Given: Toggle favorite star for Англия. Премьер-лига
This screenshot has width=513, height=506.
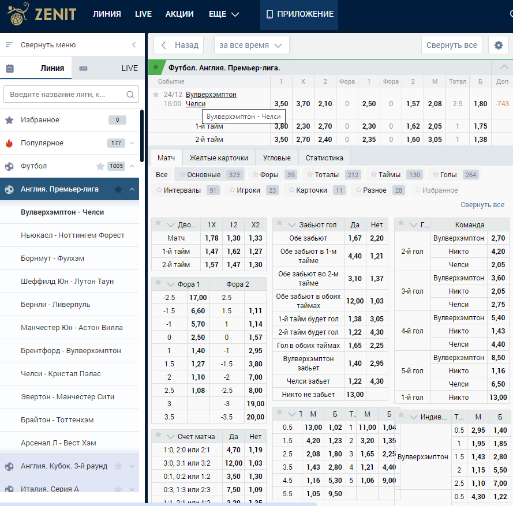Looking at the screenshot, I should (x=118, y=189).
